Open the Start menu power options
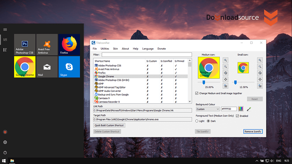This screenshot has height=164, width=292. pos(5,152)
